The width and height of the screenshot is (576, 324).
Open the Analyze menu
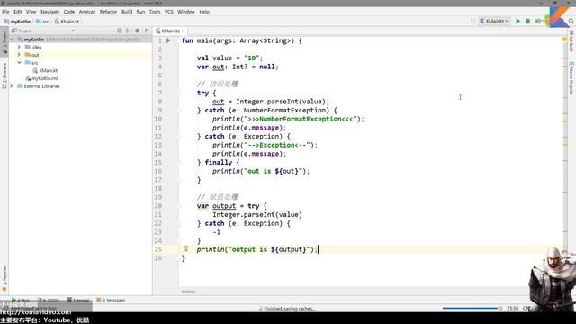click(x=87, y=12)
